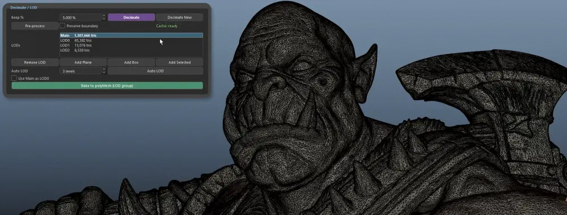Click into the Keep % value field
567x215 pixels.
pyautogui.click(x=81, y=18)
